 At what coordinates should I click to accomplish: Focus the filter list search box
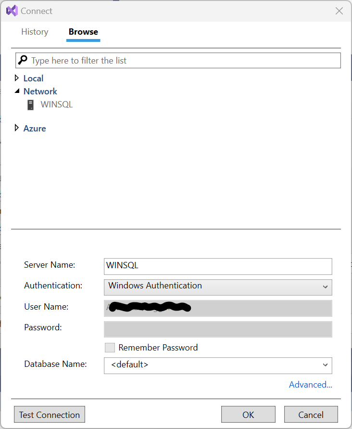(x=183, y=60)
